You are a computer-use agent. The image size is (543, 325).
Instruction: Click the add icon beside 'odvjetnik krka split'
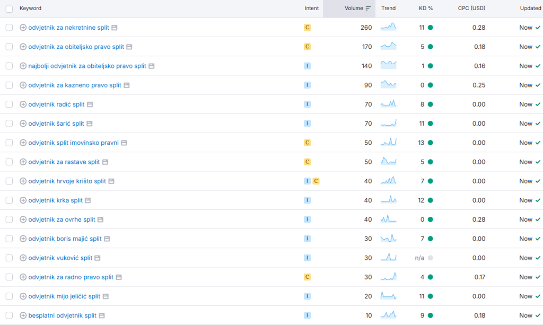[23, 200]
